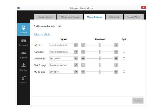Viewport: 163px width, 112px height.
Task: Click the Middle click threshold slider handle
Action: 100,72
